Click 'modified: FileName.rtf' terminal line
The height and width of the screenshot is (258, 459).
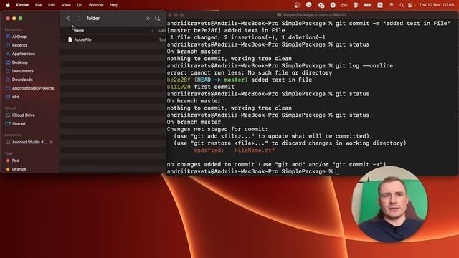point(235,150)
